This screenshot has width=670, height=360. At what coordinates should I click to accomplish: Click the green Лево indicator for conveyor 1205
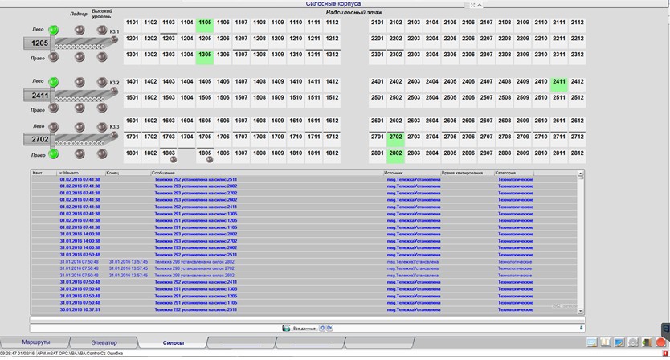[54, 31]
